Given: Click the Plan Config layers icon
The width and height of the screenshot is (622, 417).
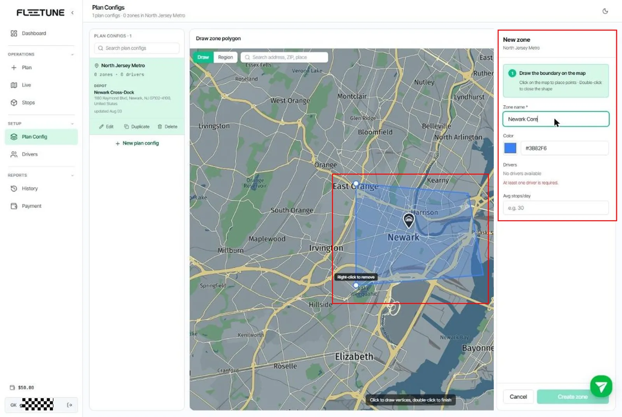Looking at the screenshot, I should tap(14, 137).
